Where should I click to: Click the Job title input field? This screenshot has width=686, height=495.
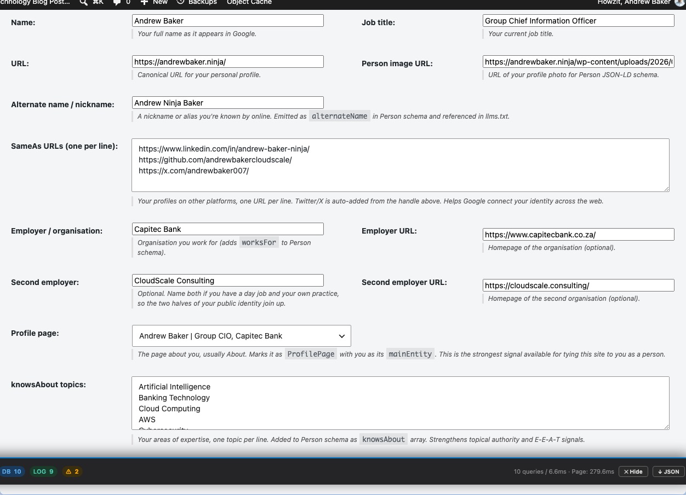click(x=579, y=21)
